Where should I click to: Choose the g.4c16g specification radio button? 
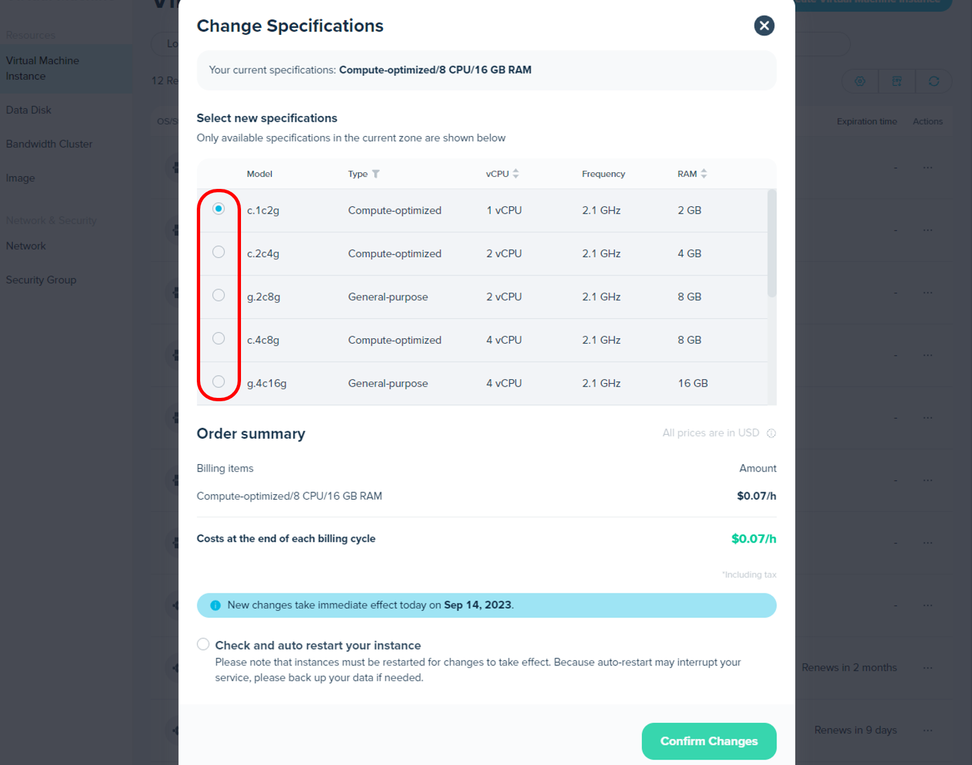pos(218,382)
